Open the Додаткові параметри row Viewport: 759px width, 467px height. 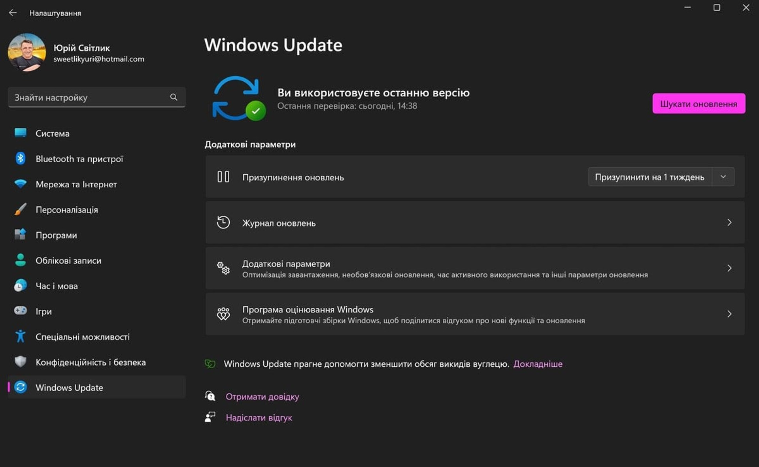(475, 268)
